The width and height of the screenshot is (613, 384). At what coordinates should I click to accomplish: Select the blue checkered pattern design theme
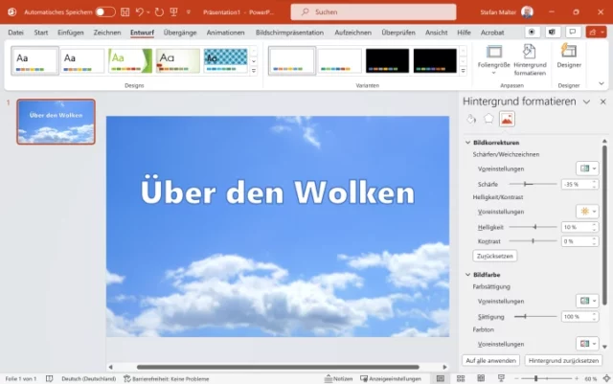click(226, 60)
